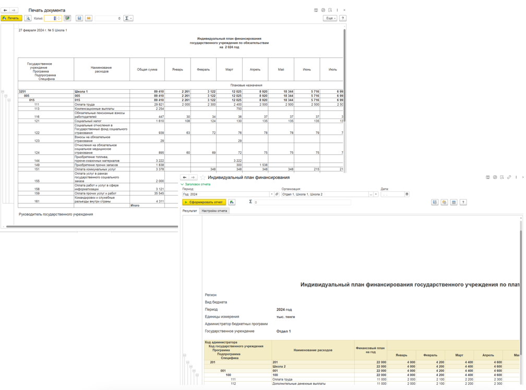
Task: Click the yellow Печать button
Action: click(x=11, y=18)
